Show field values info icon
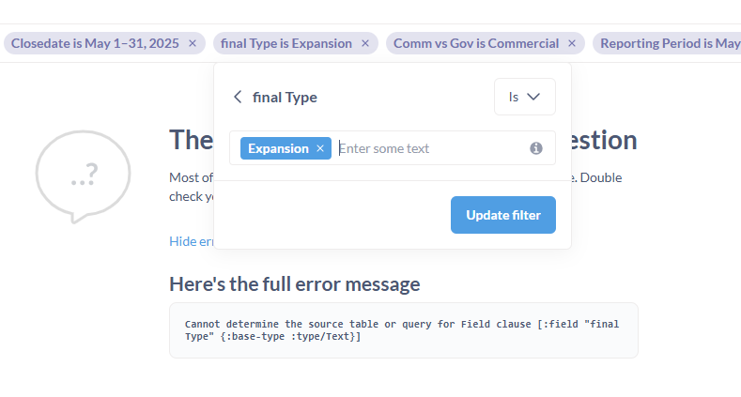The width and height of the screenshot is (741, 397). pos(536,148)
